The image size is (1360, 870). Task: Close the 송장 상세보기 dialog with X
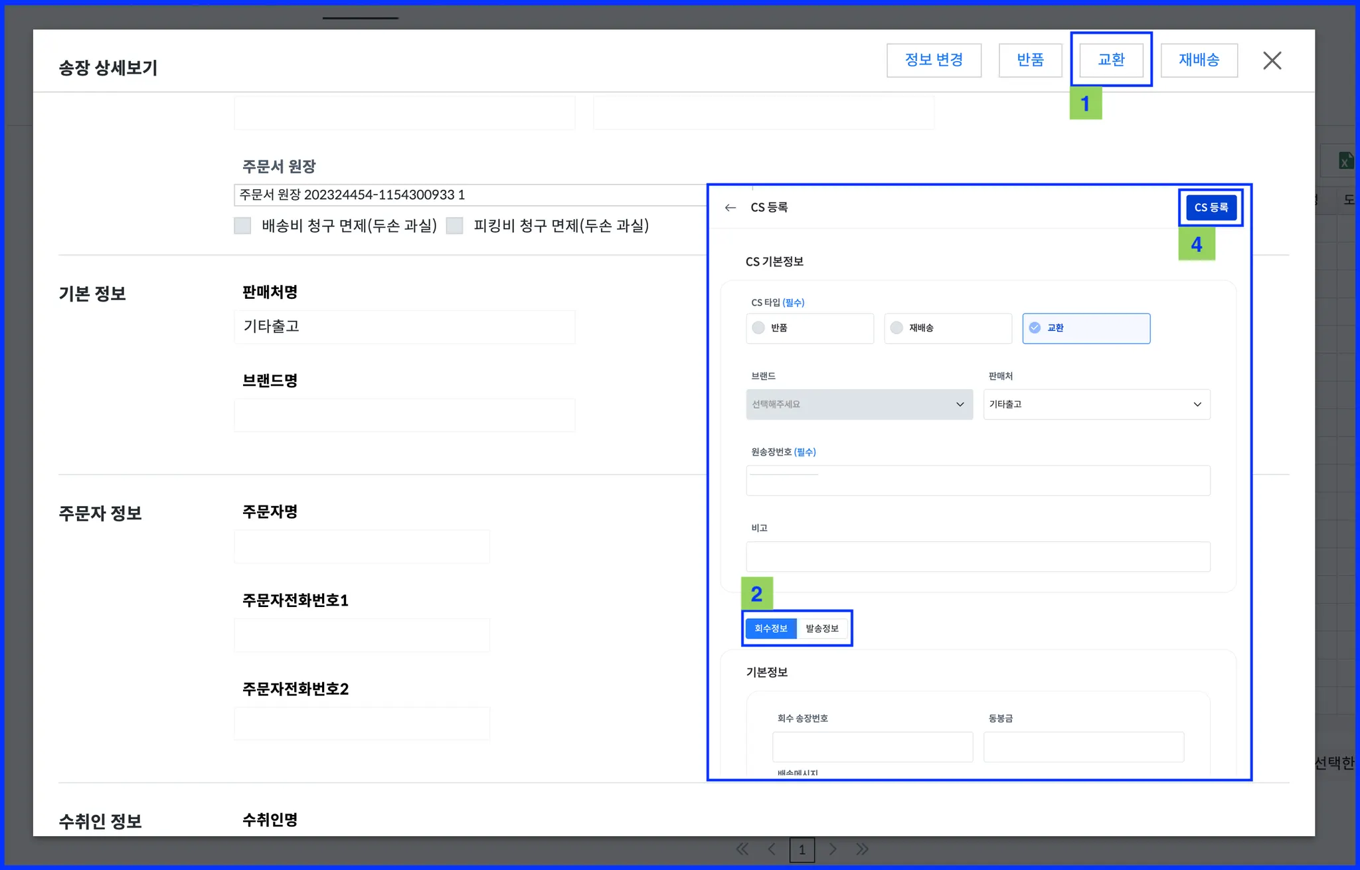pos(1272,60)
